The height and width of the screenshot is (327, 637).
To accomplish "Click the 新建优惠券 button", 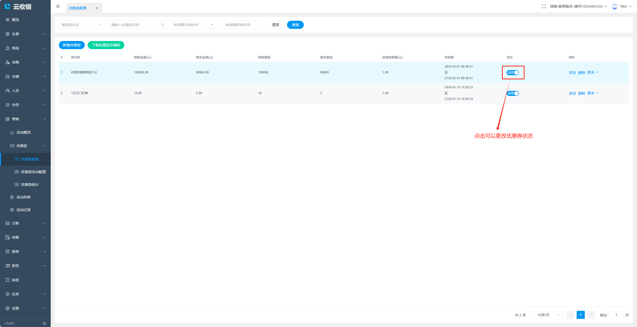I will tap(72, 45).
